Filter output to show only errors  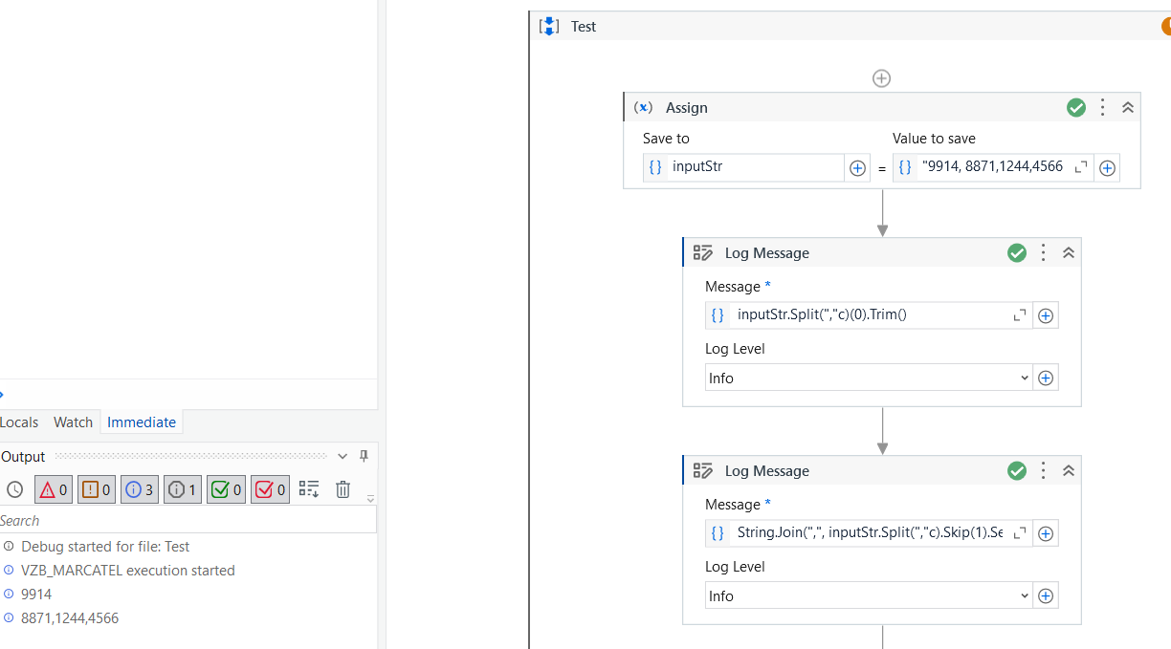(x=53, y=489)
